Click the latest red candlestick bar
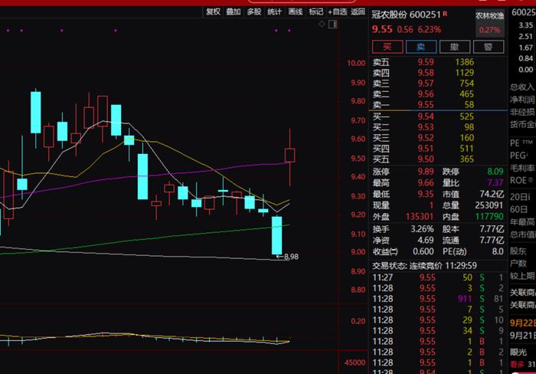 [x=290, y=155]
